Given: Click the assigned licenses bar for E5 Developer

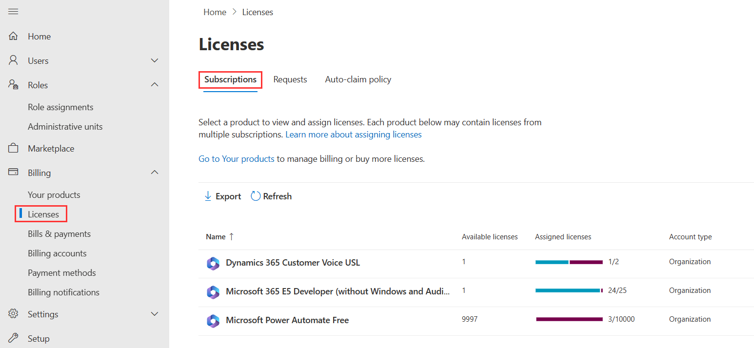Looking at the screenshot, I should tap(569, 290).
